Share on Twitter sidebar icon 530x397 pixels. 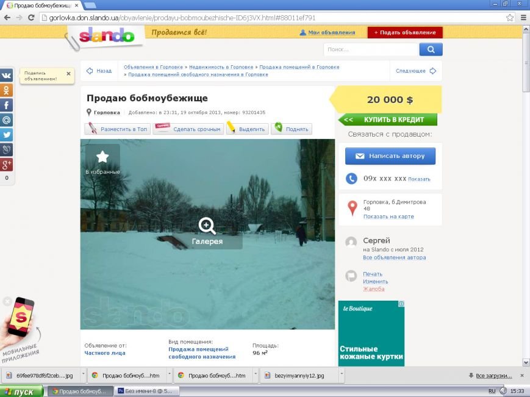coord(7,135)
